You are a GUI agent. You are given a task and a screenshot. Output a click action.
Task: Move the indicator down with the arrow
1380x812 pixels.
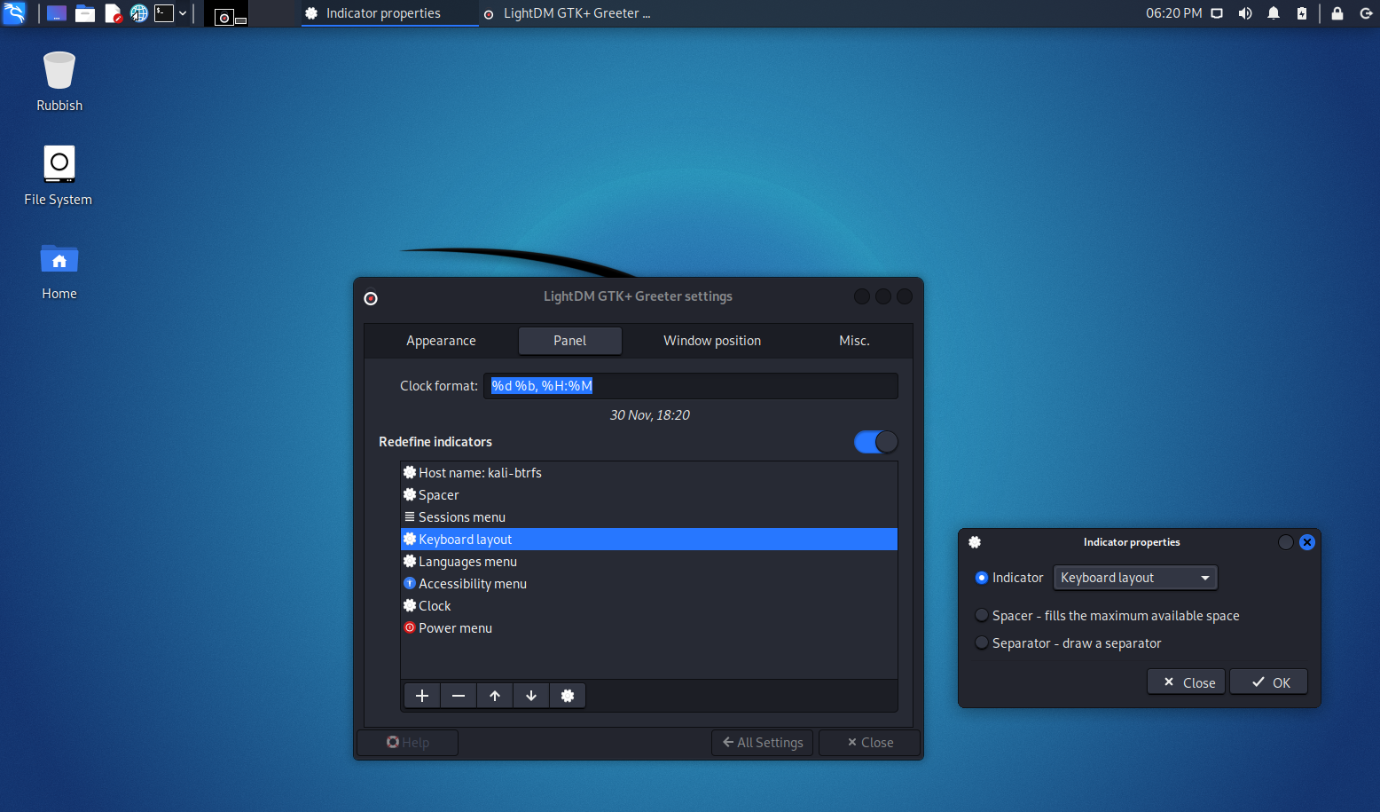(531, 696)
